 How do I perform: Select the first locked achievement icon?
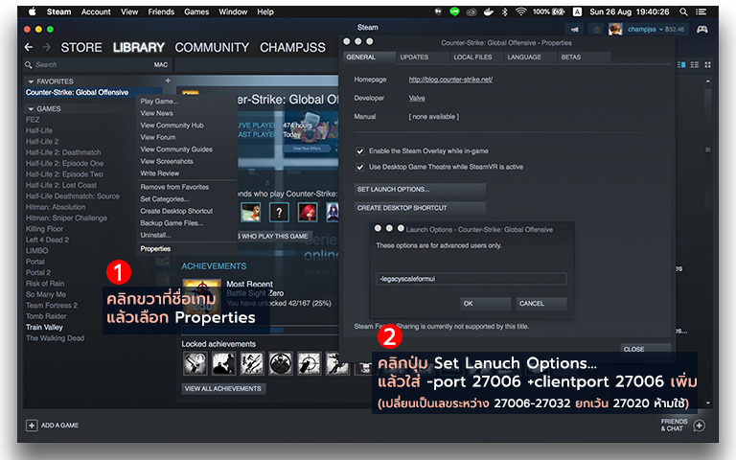[195, 363]
